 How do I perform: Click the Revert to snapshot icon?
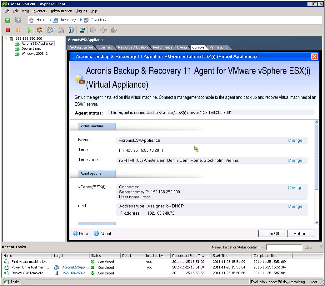[61, 30]
